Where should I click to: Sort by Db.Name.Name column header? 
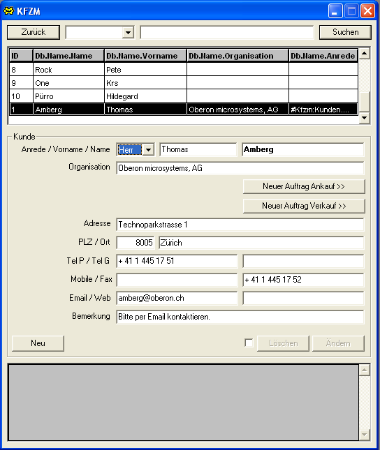[68, 56]
